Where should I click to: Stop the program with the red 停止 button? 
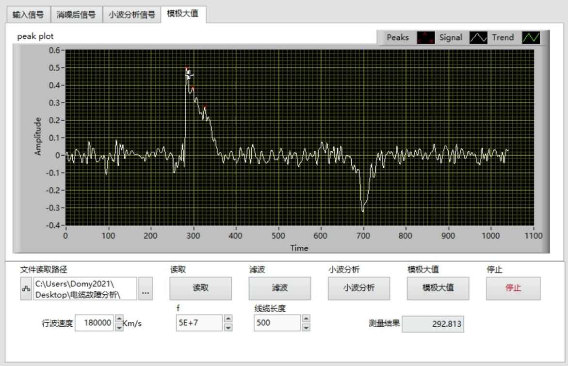(x=513, y=288)
